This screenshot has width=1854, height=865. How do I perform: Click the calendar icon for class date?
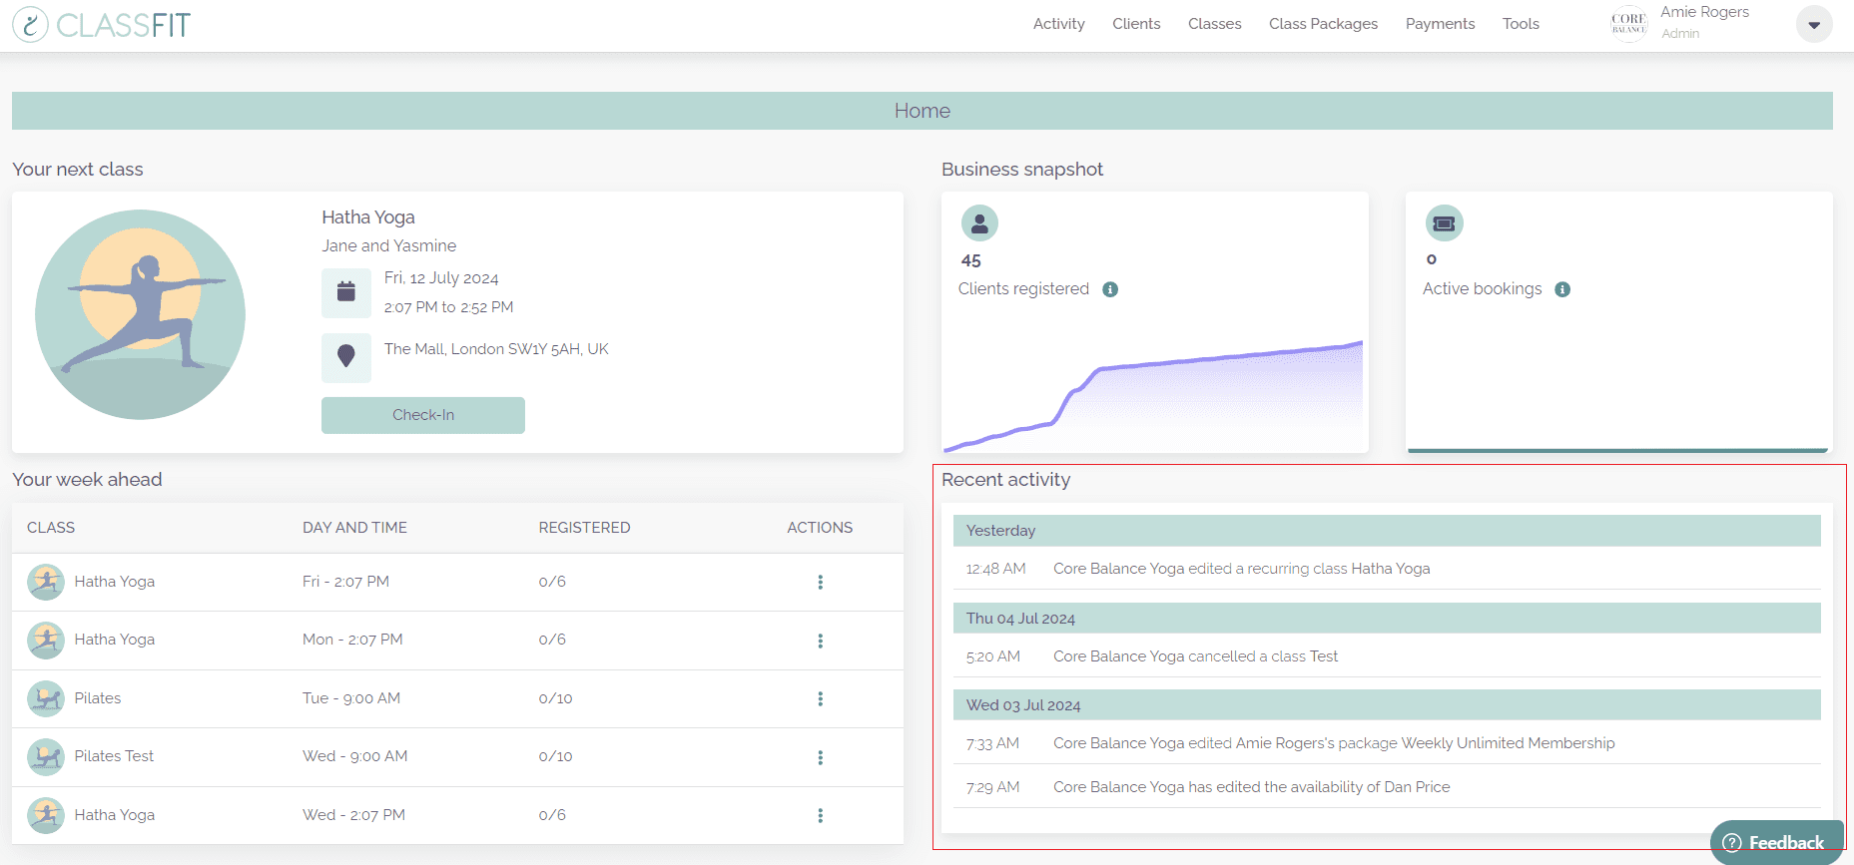[345, 292]
